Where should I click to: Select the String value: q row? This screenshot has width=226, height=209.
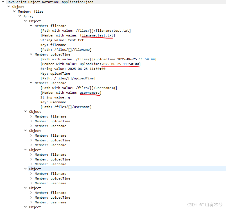pyautogui.click(x=55, y=97)
